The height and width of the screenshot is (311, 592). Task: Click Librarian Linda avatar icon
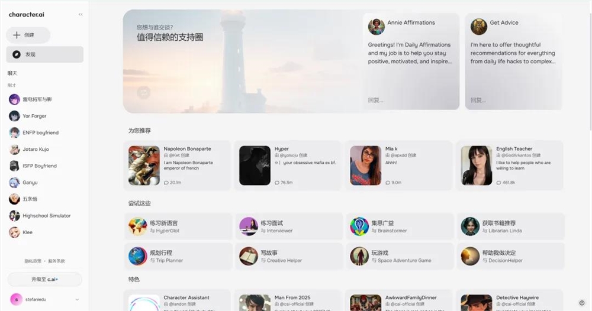(x=470, y=226)
